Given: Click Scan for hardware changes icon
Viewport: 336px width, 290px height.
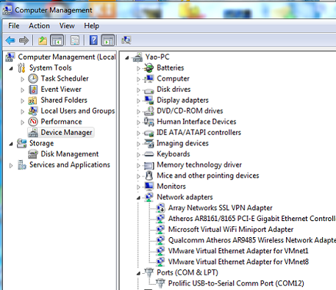Looking at the screenshot, I should click(x=126, y=40).
